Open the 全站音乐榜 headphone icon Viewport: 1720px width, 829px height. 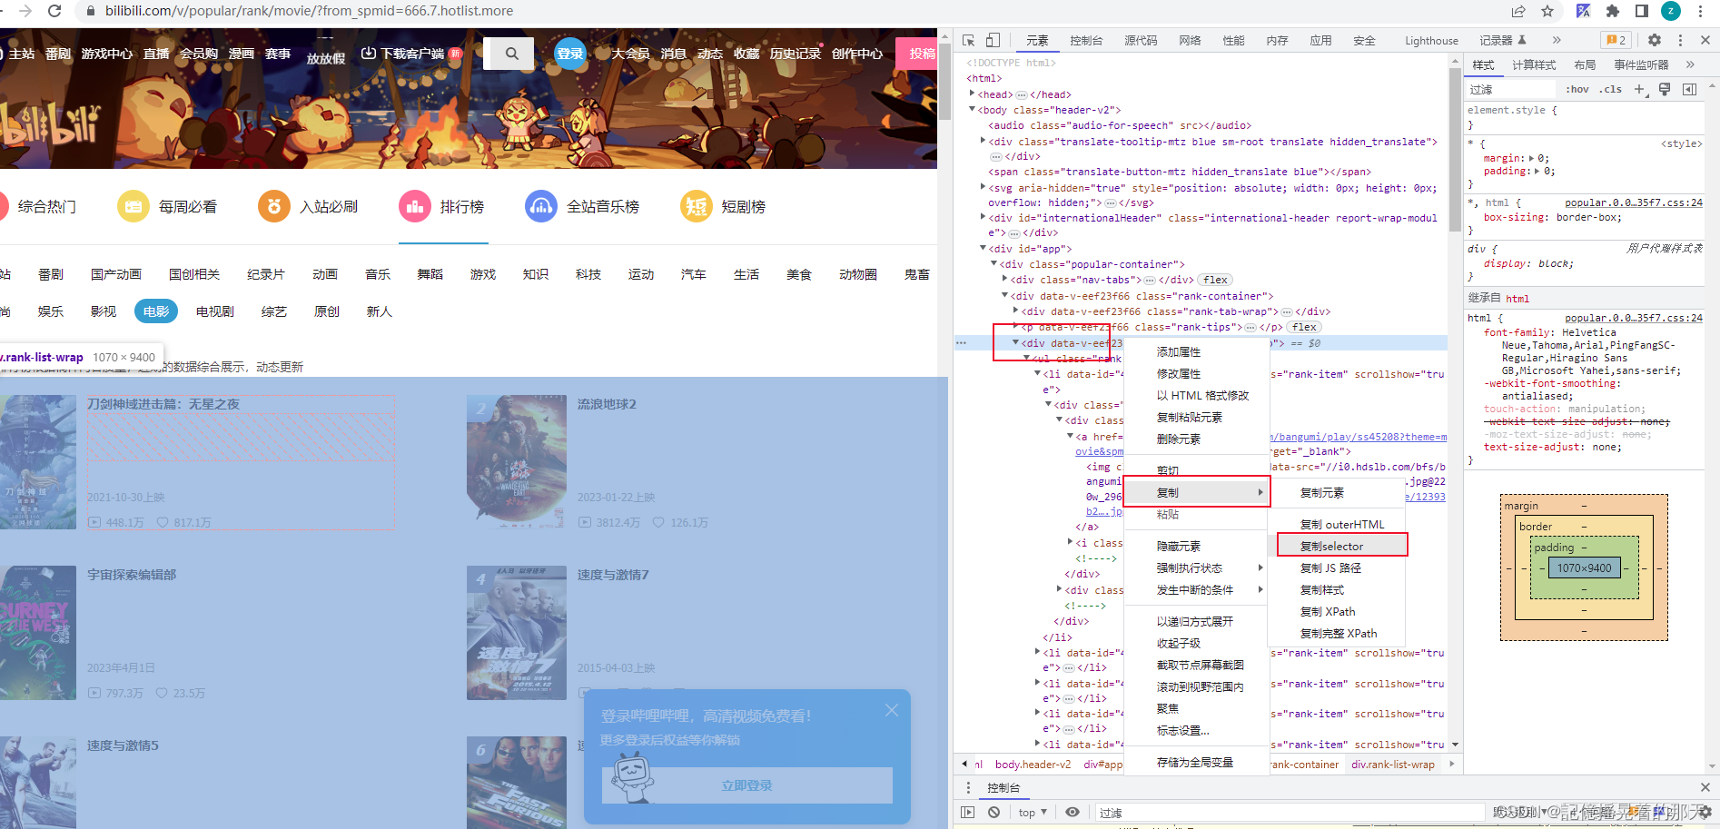click(x=541, y=206)
